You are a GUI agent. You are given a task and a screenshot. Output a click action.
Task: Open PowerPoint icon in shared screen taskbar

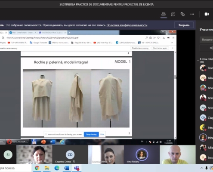pyautogui.click(x=43, y=142)
